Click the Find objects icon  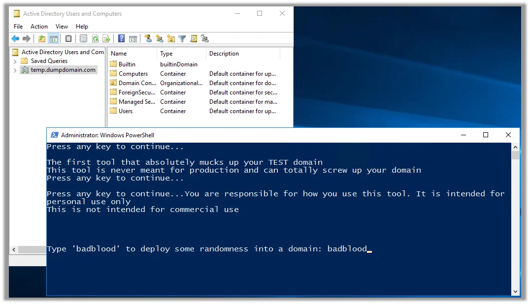(194, 39)
